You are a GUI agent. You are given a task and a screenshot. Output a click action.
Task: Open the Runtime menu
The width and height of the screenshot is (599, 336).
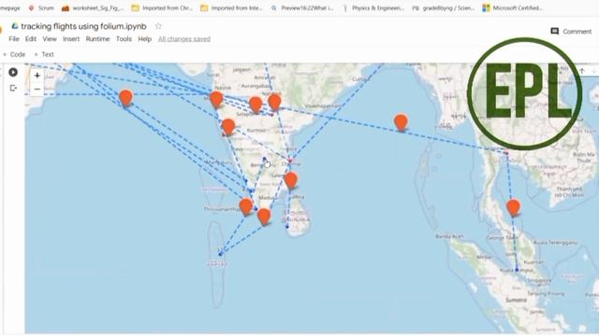(97, 39)
